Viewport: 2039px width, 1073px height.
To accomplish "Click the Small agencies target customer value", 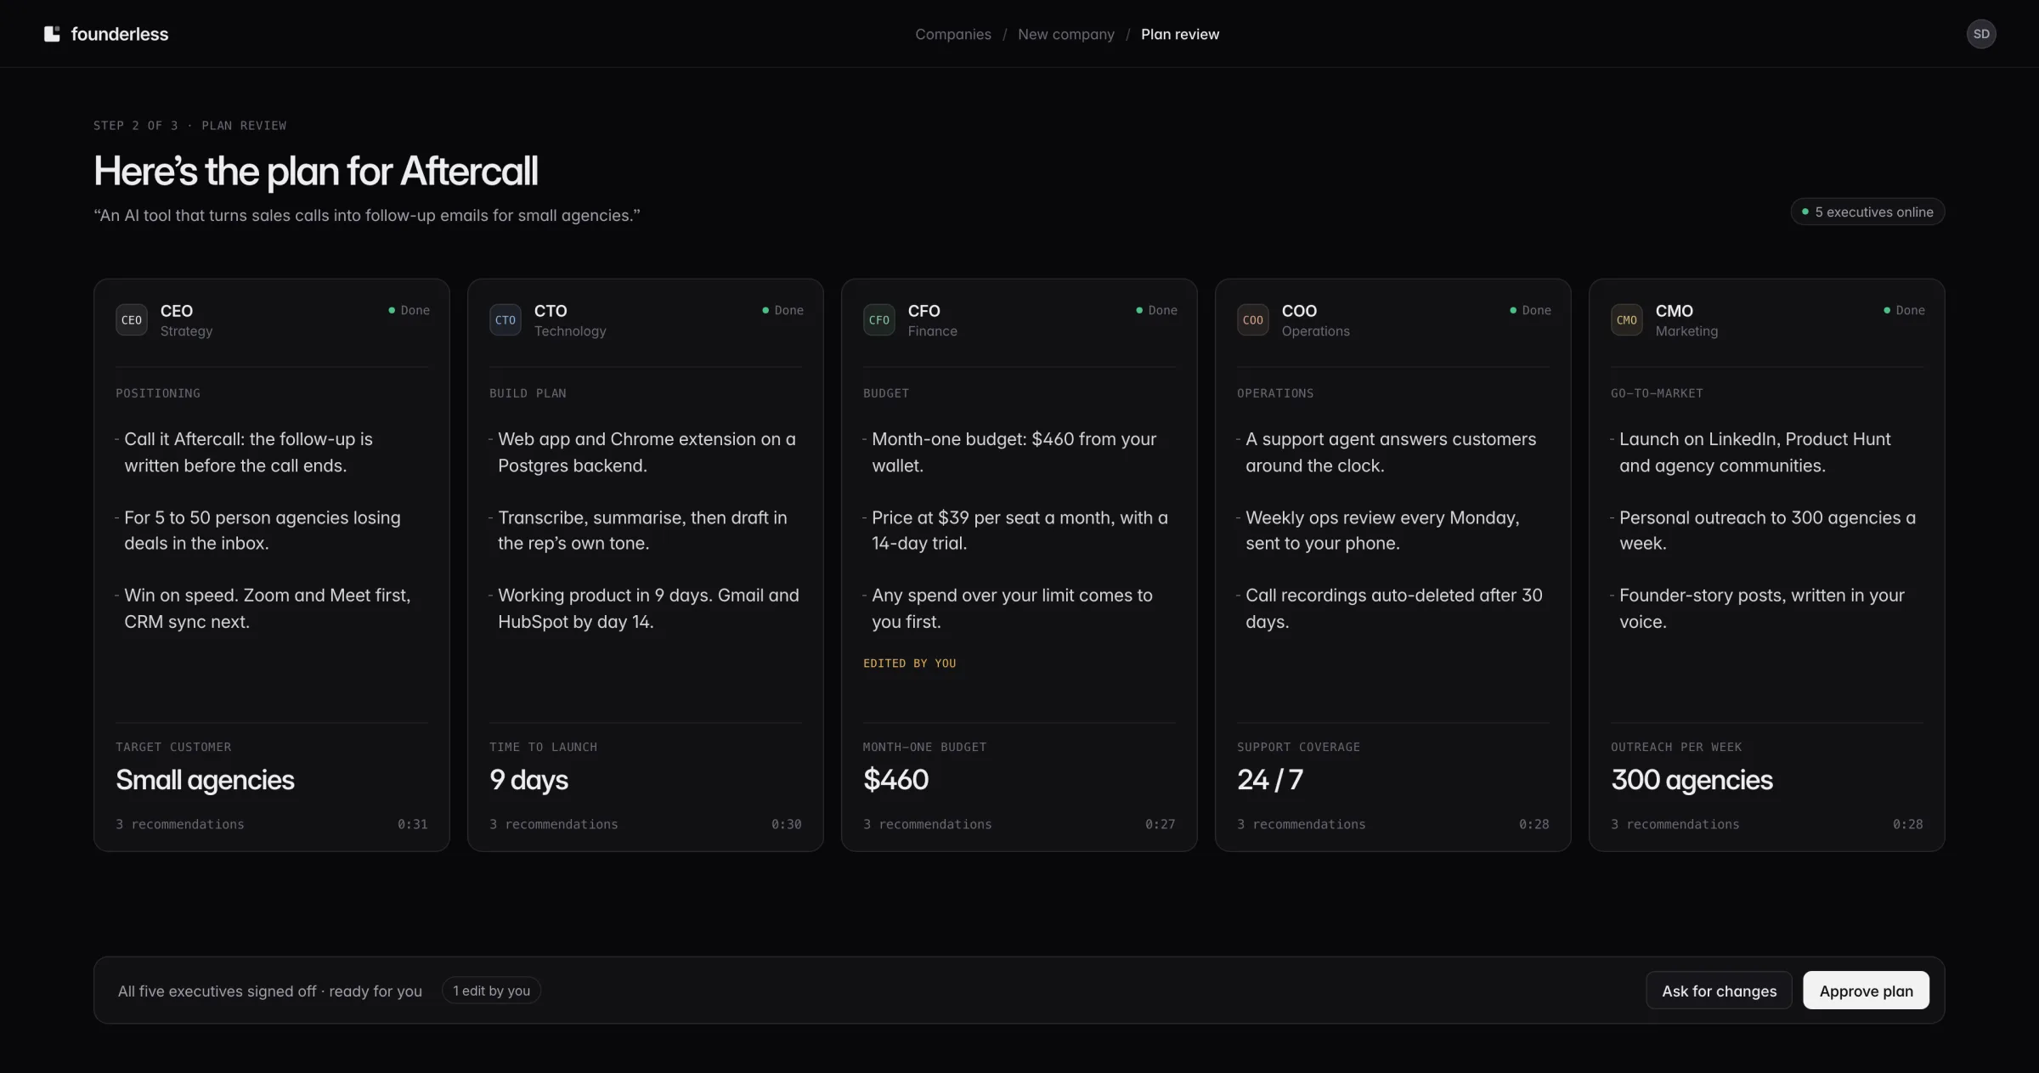I will pos(205,780).
